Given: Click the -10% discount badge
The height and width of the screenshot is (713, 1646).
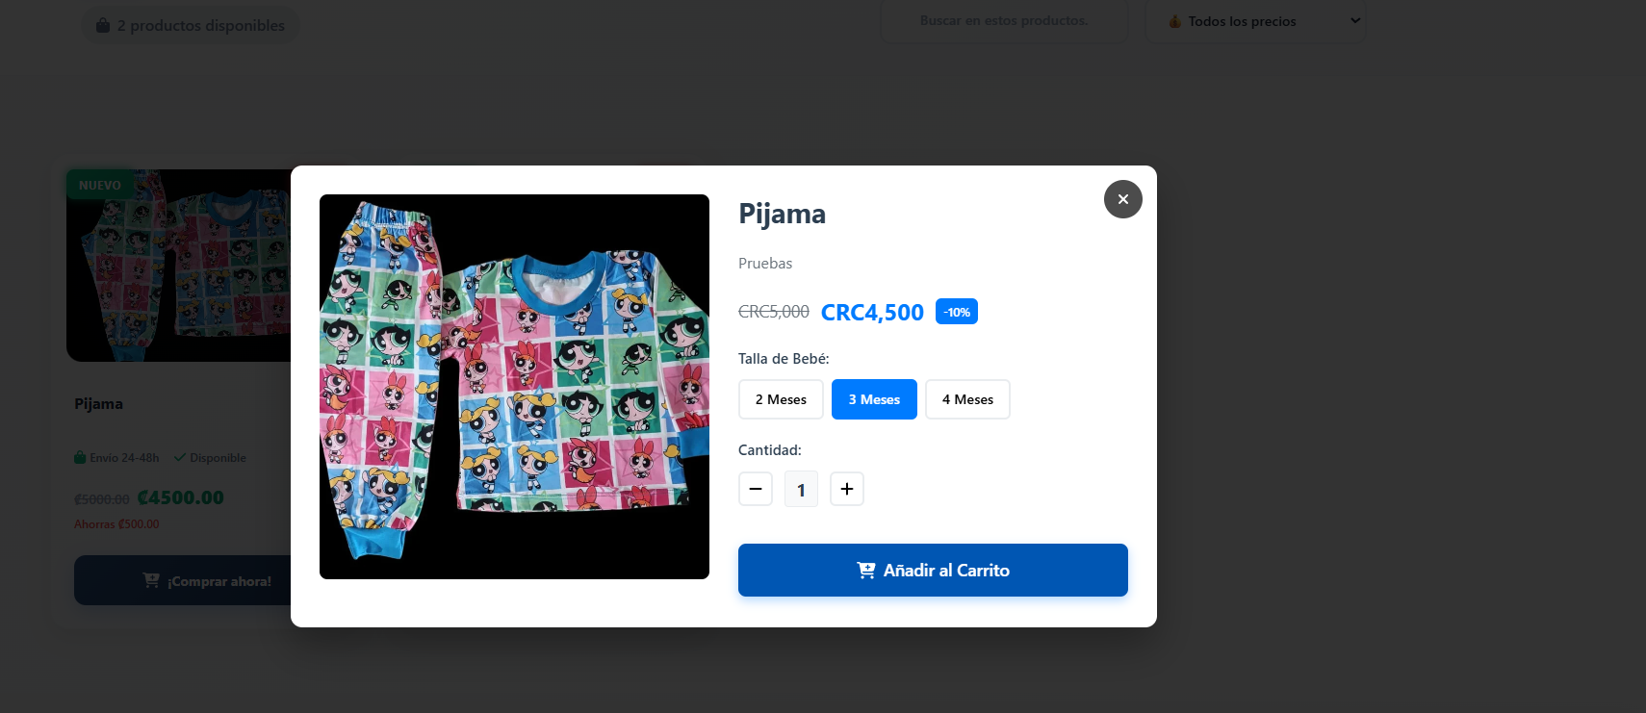Looking at the screenshot, I should tap(957, 312).
